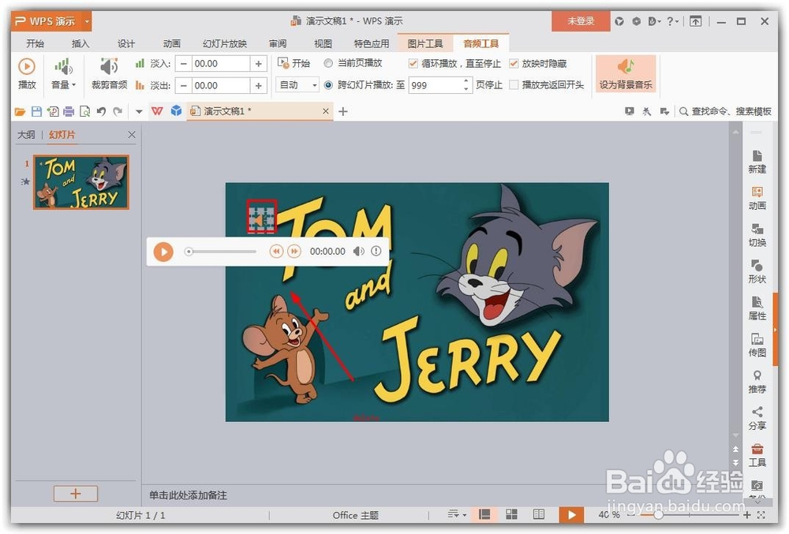Click the red WPS W home icon

[x=158, y=111]
